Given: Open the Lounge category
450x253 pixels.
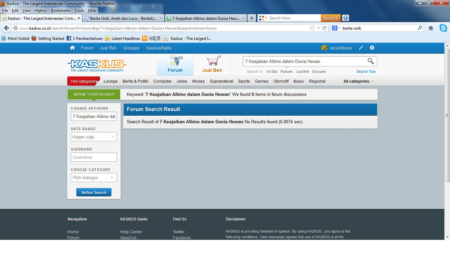Looking at the screenshot, I should coord(111,81).
